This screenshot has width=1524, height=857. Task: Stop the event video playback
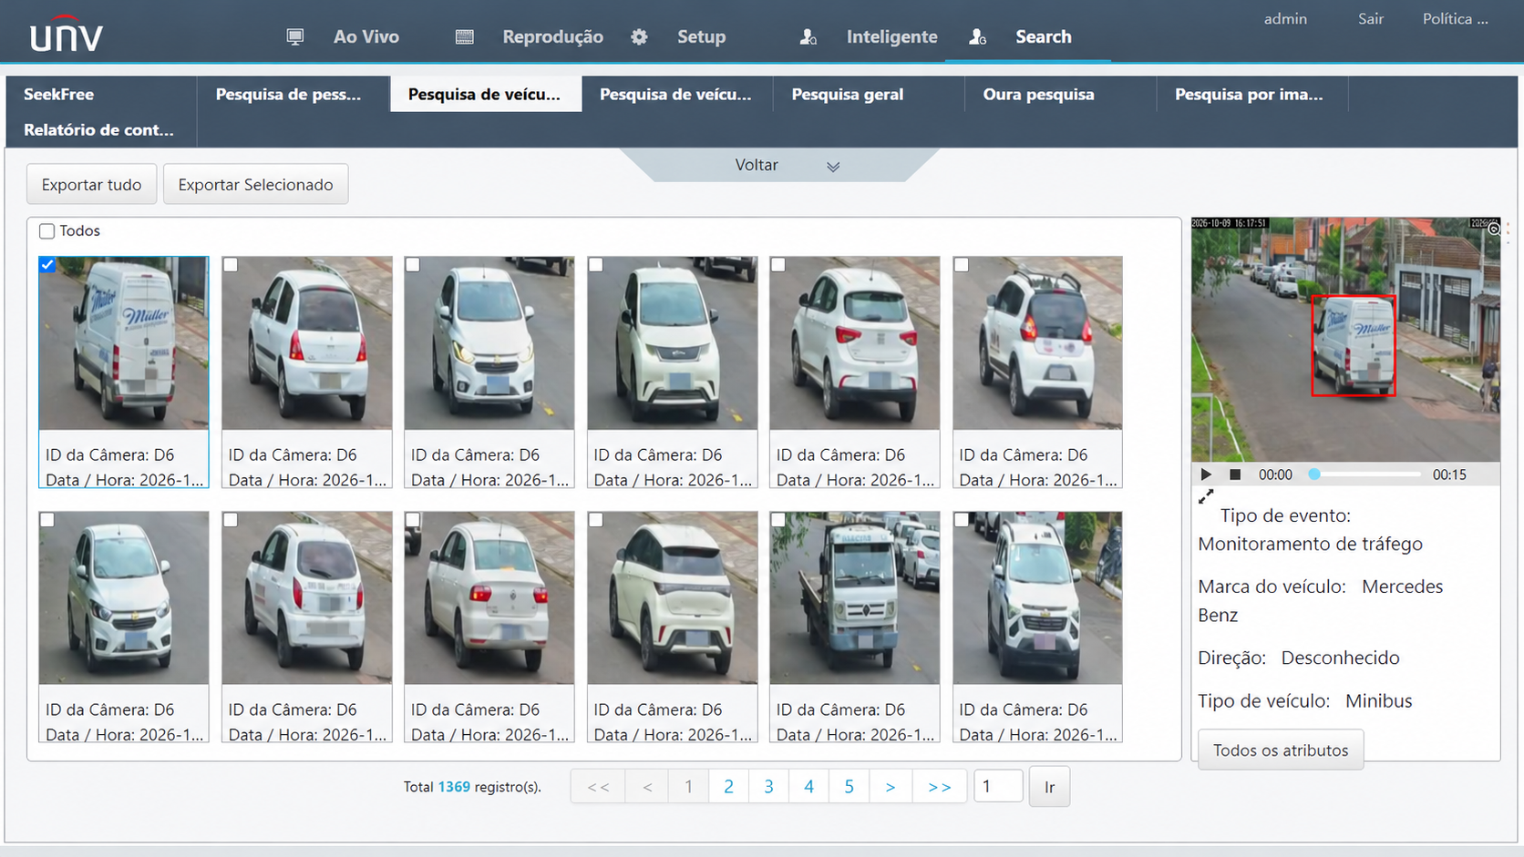[x=1235, y=474]
